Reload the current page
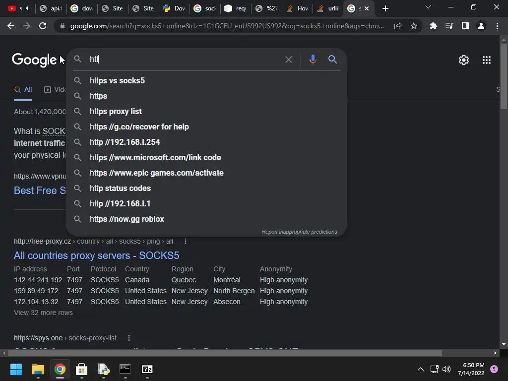 (x=43, y=26)
